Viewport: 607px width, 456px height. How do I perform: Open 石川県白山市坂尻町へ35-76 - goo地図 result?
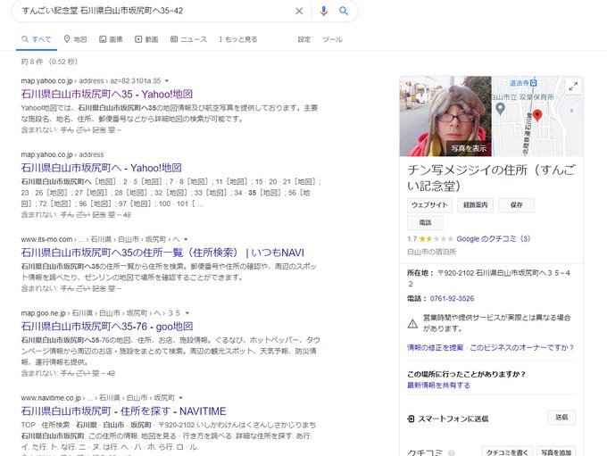(x=107, y=327)
